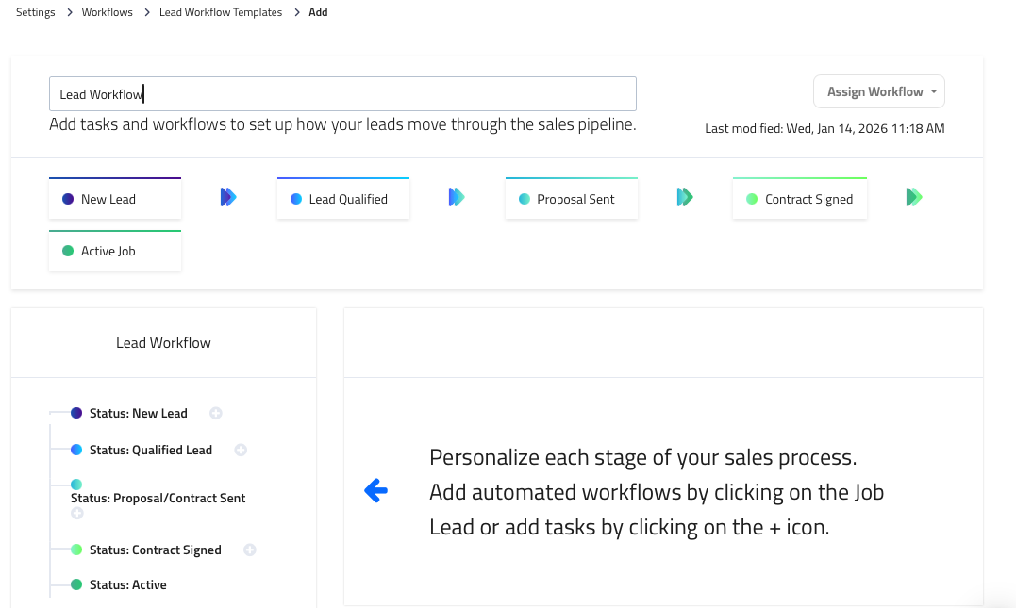
Task: Select the Lead Qualified stage card
Action: click(343, 199)
